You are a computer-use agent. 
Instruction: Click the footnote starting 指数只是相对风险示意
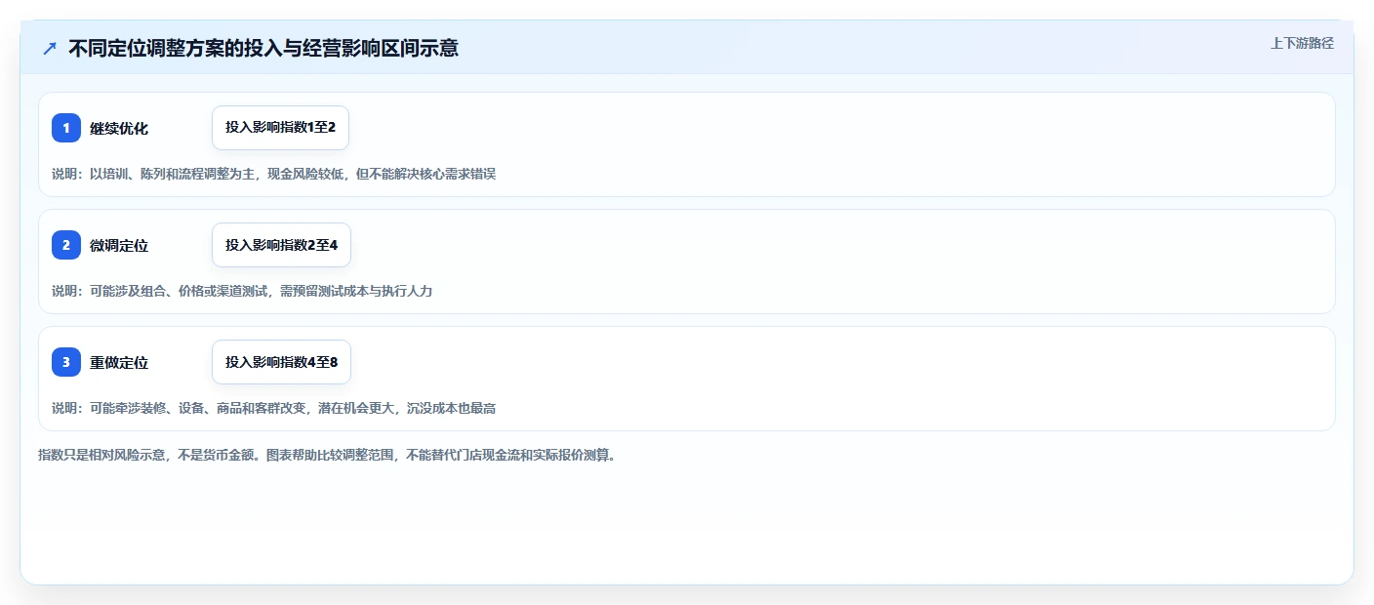(x=327, y=455)
